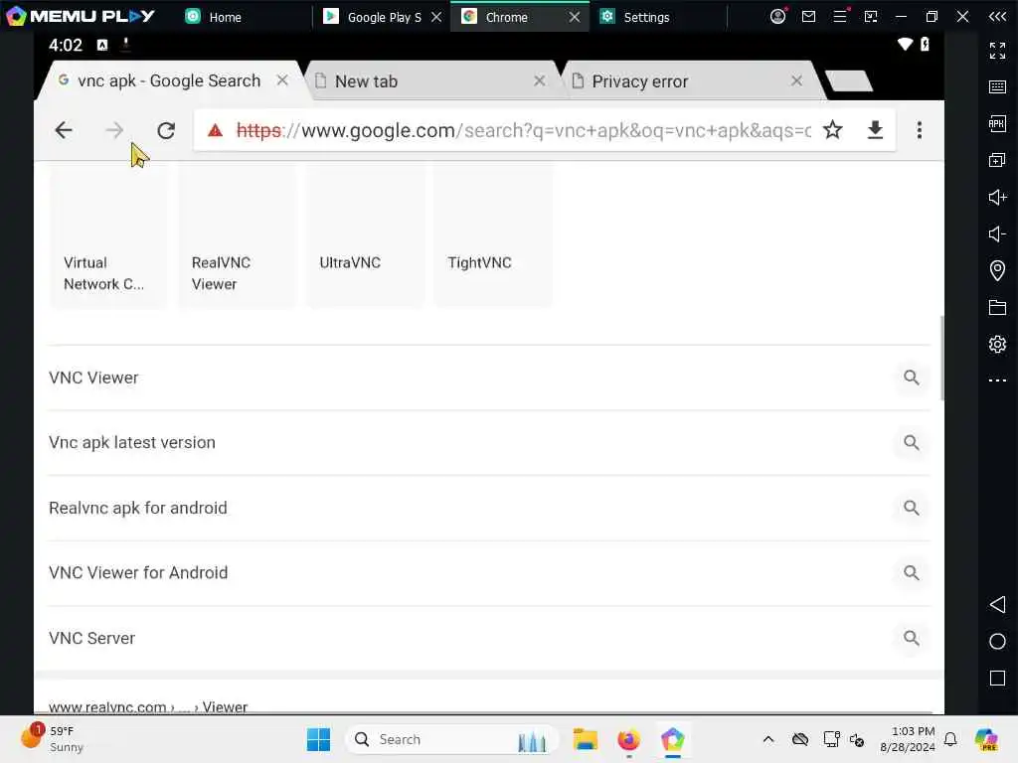Viewport: 1018px width, 763px height.
Task: Open the www.realvnc.com Viewer result
Action: (148, 706)
